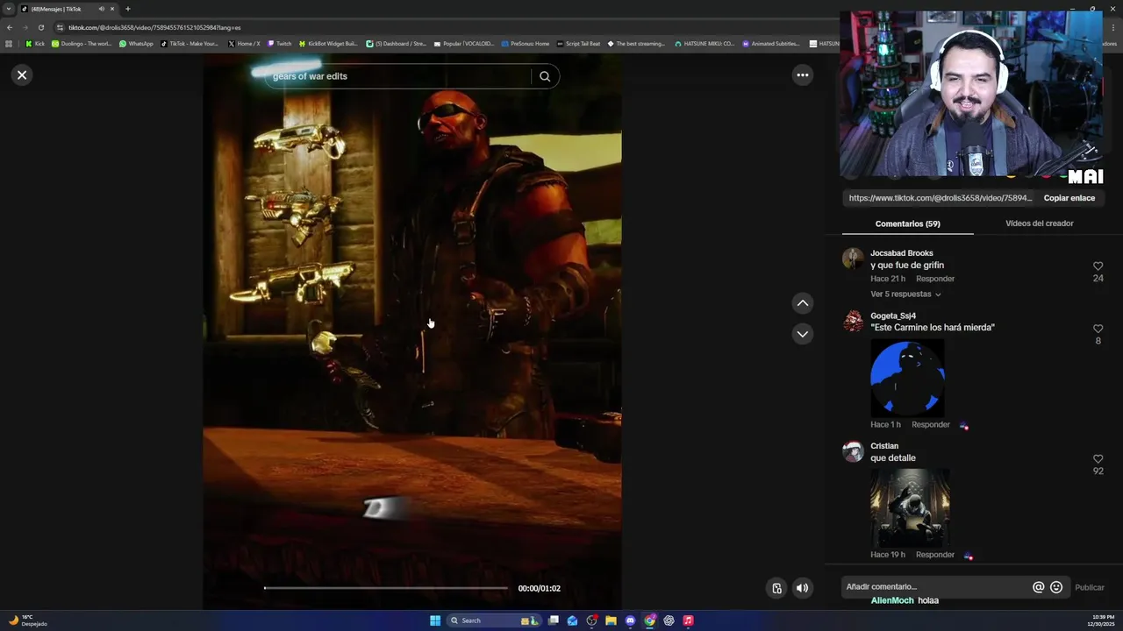Open the 'Home / X' bookmark

244,44
